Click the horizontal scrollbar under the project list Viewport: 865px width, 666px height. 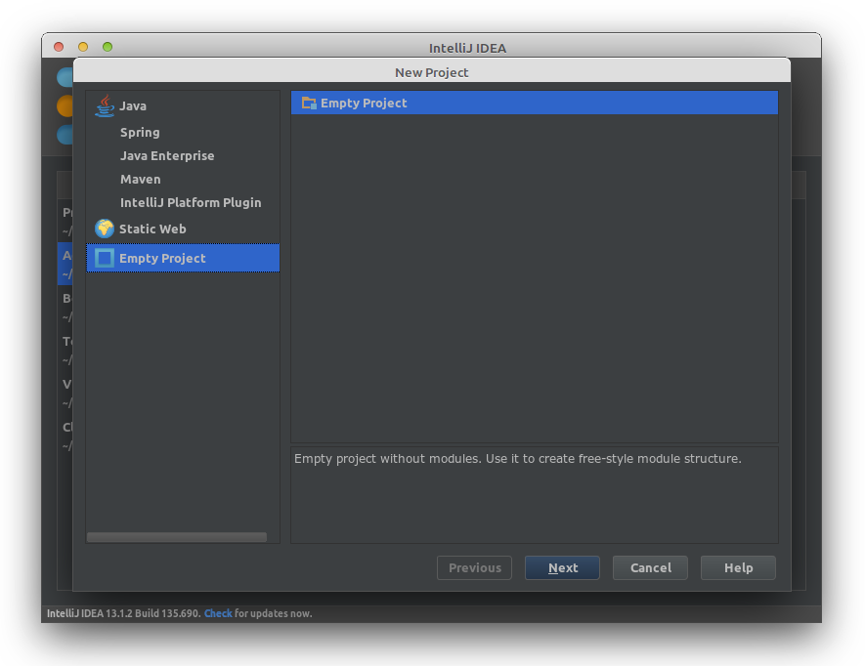point(177,537)
